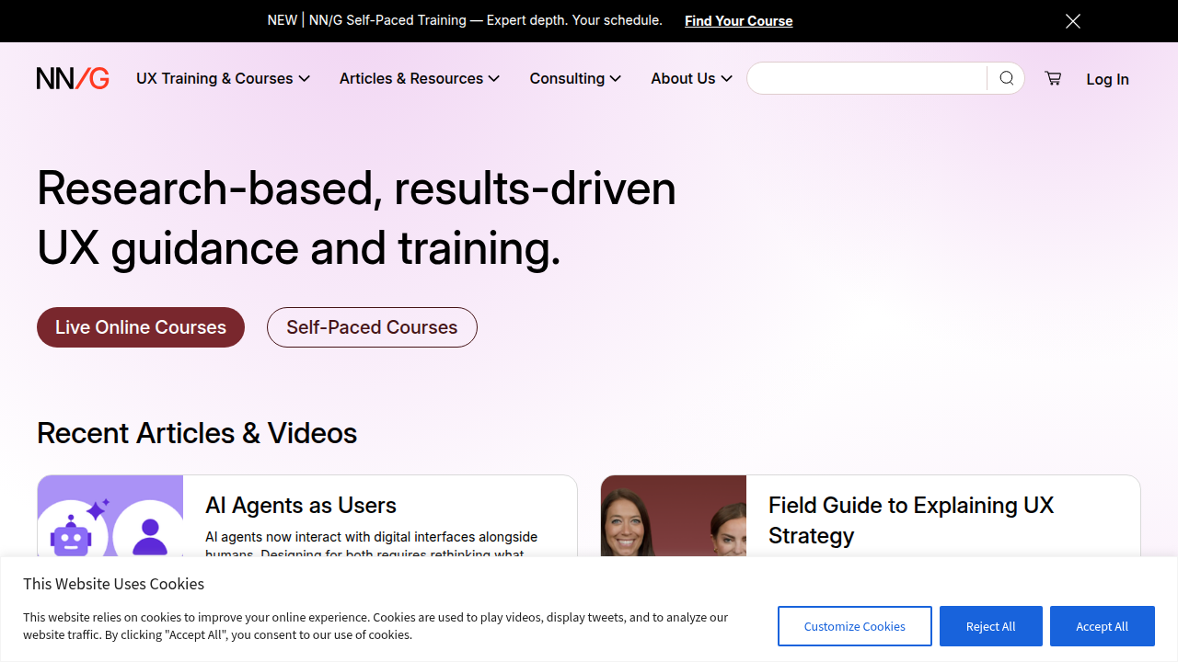Accept all cookies
Image resolution: width=1178 pixels, height=662 pixels.
click(x=1102, y=626)
